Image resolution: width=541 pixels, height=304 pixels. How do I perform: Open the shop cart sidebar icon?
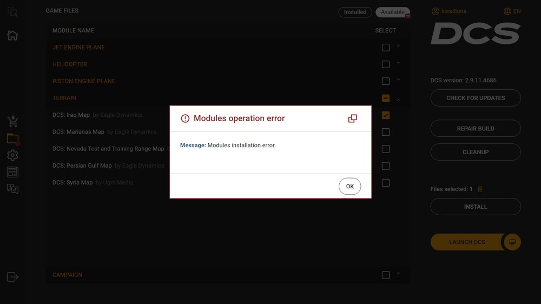pos(13,121)
